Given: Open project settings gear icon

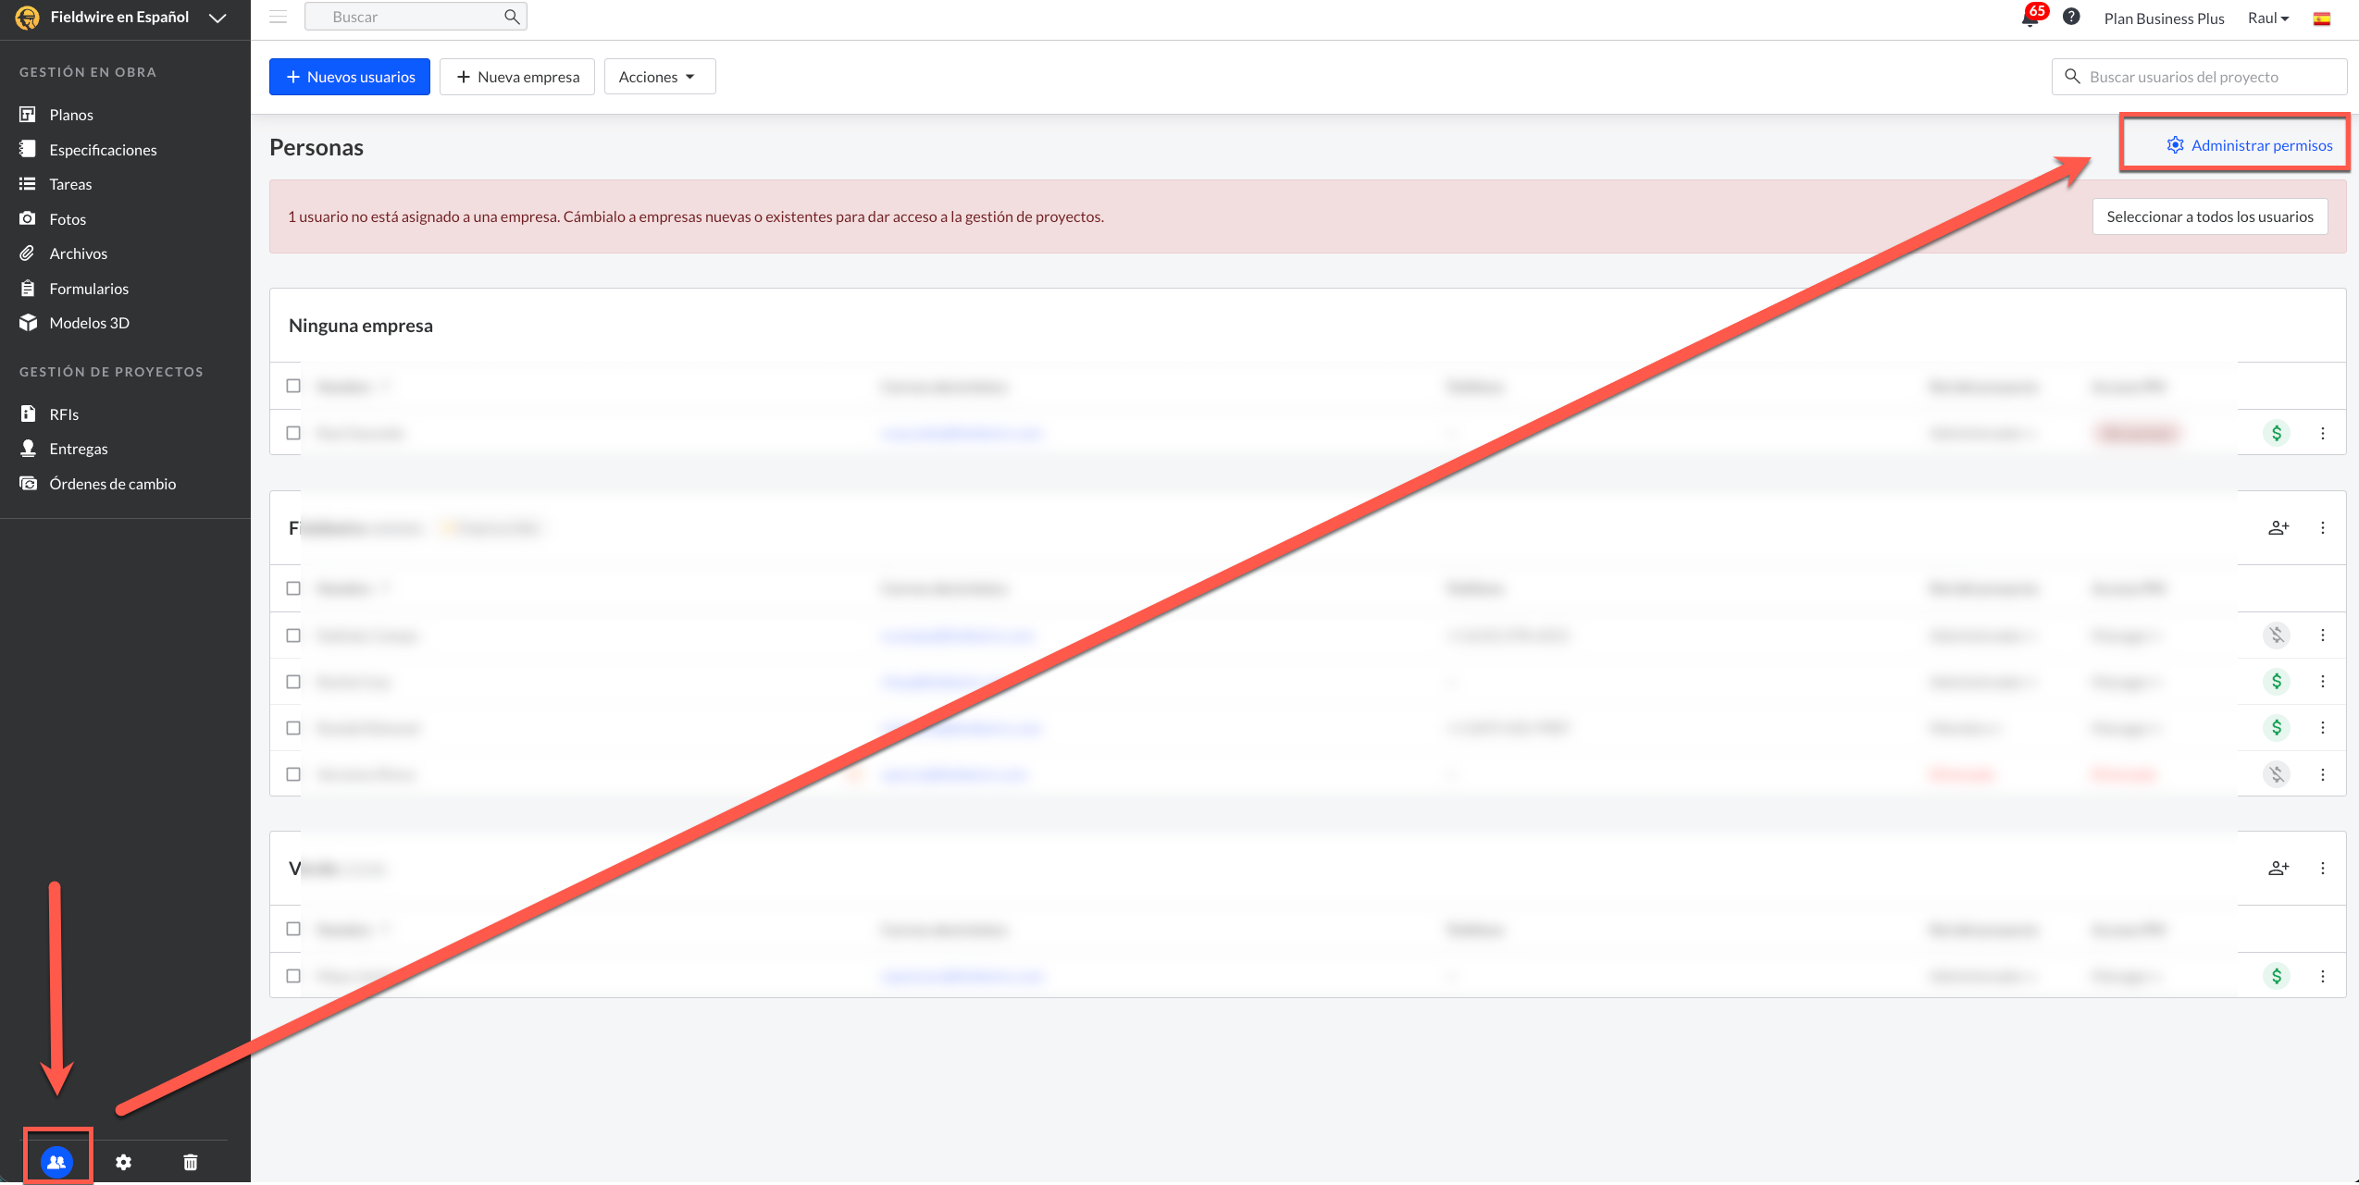Looking at the screenshot, I should (x=123, y=1162).
